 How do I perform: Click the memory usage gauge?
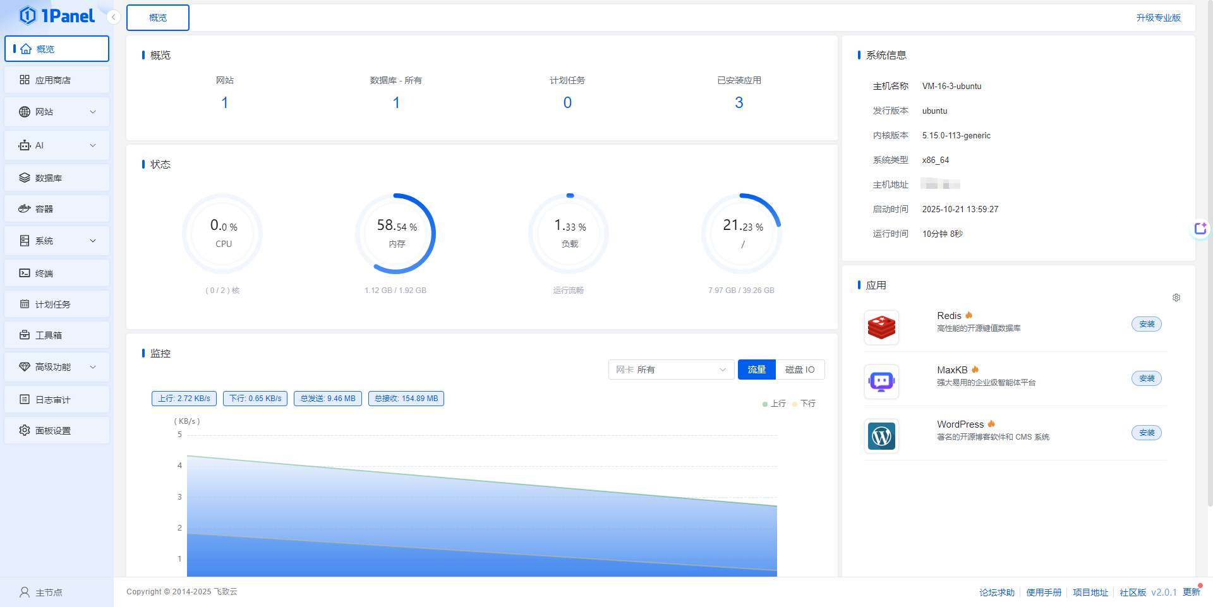coord(396,234)
